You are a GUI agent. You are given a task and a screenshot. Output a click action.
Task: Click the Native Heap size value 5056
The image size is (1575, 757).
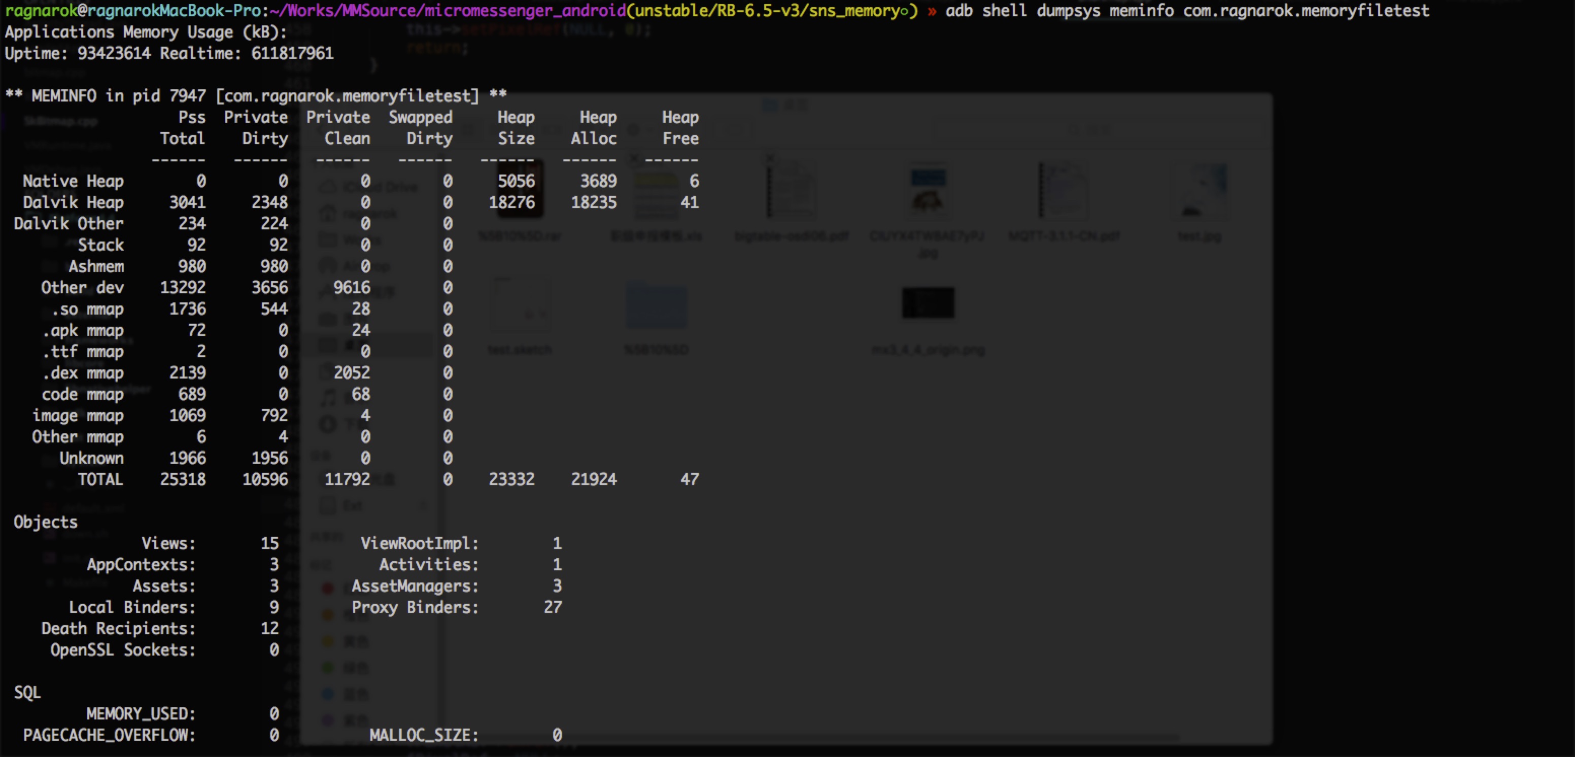(516, 181)
